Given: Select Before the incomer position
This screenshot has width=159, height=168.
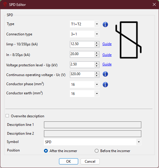Looking at the screenshot, I should (x=96, y=151).
